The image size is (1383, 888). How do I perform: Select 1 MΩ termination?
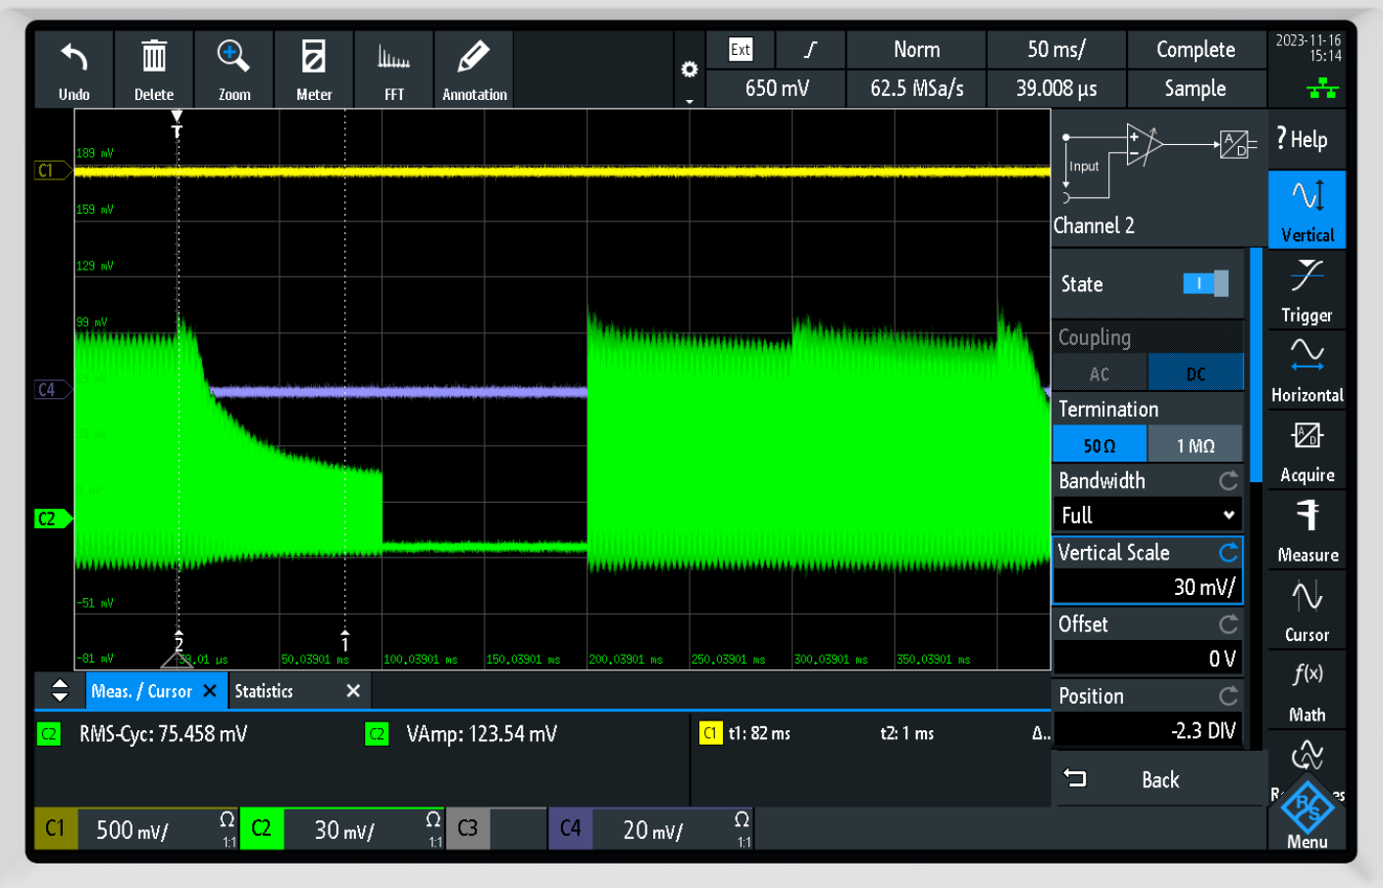(x=1195, y=446)
